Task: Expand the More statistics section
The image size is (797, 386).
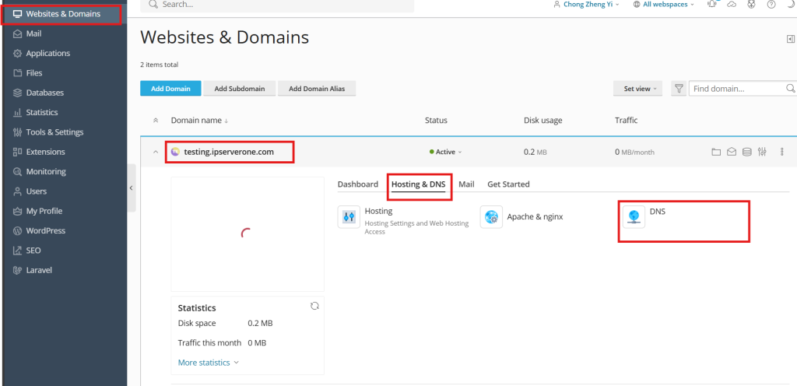Action: (208, 362)
